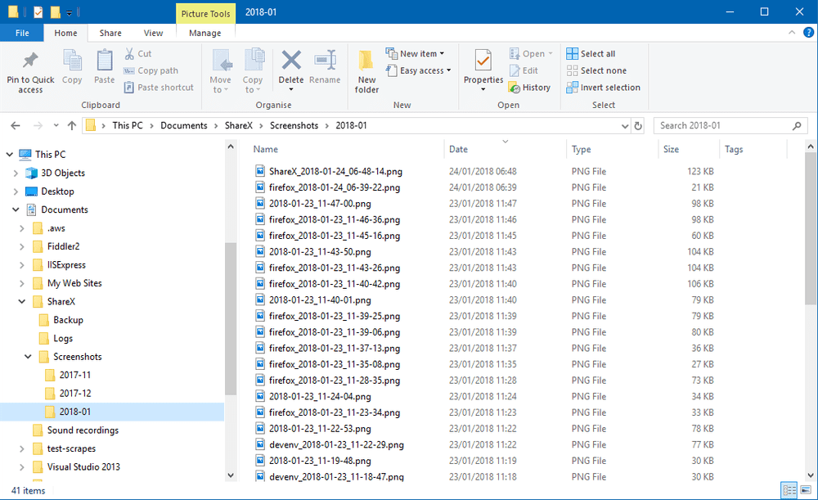
Task: Click the navigation pane scrollbar
Action: click(x=231, y=318)
